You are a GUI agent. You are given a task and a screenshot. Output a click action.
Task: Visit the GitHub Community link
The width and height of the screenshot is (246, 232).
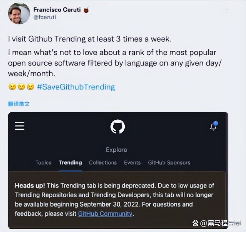tap(105, 214)
